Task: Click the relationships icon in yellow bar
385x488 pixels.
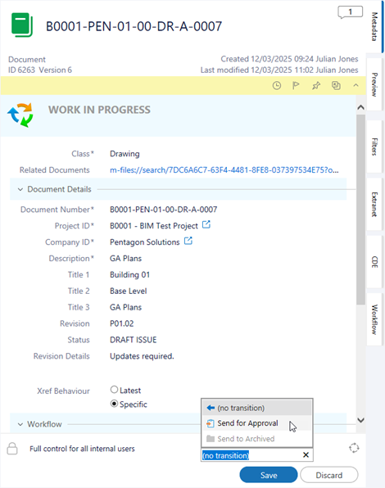Action: point(336,85)
